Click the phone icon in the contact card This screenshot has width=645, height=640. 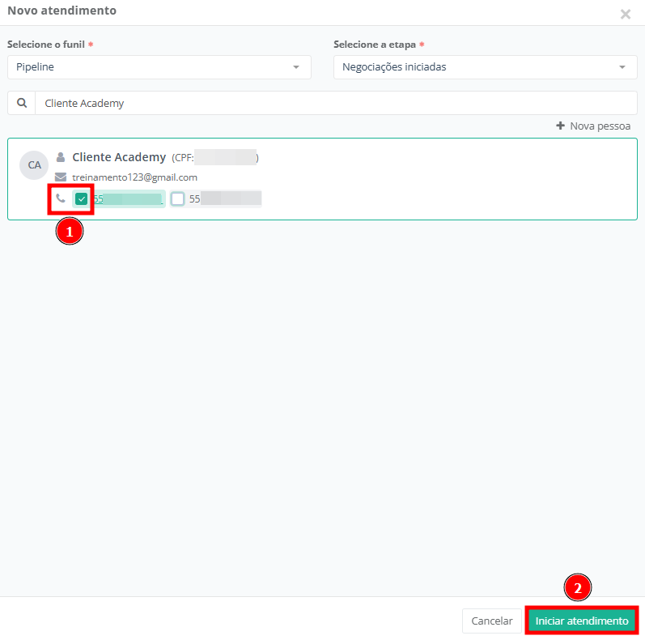click(x=61, y=198)
